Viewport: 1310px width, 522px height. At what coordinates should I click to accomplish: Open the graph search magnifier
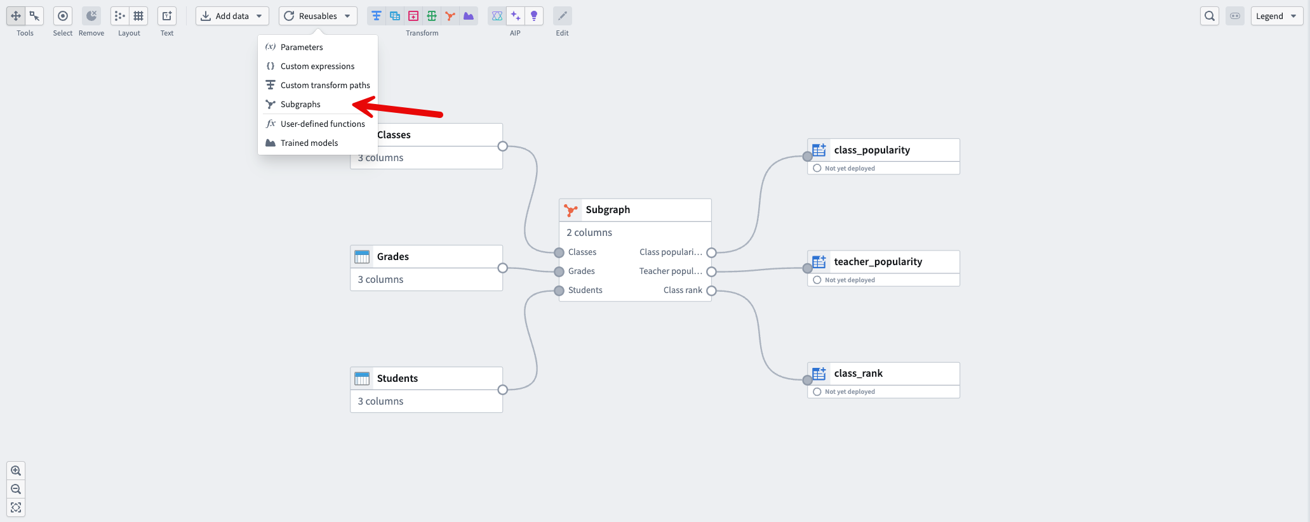pos(1210,16)
